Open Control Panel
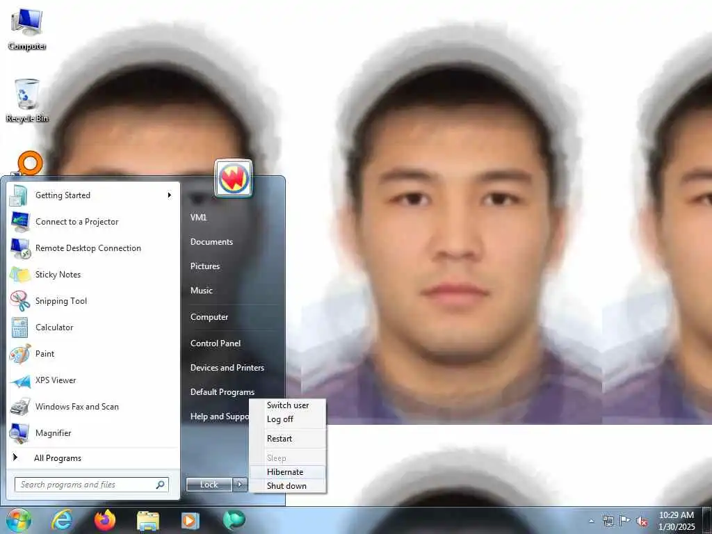Screen dimensions: 712x534 216,343
